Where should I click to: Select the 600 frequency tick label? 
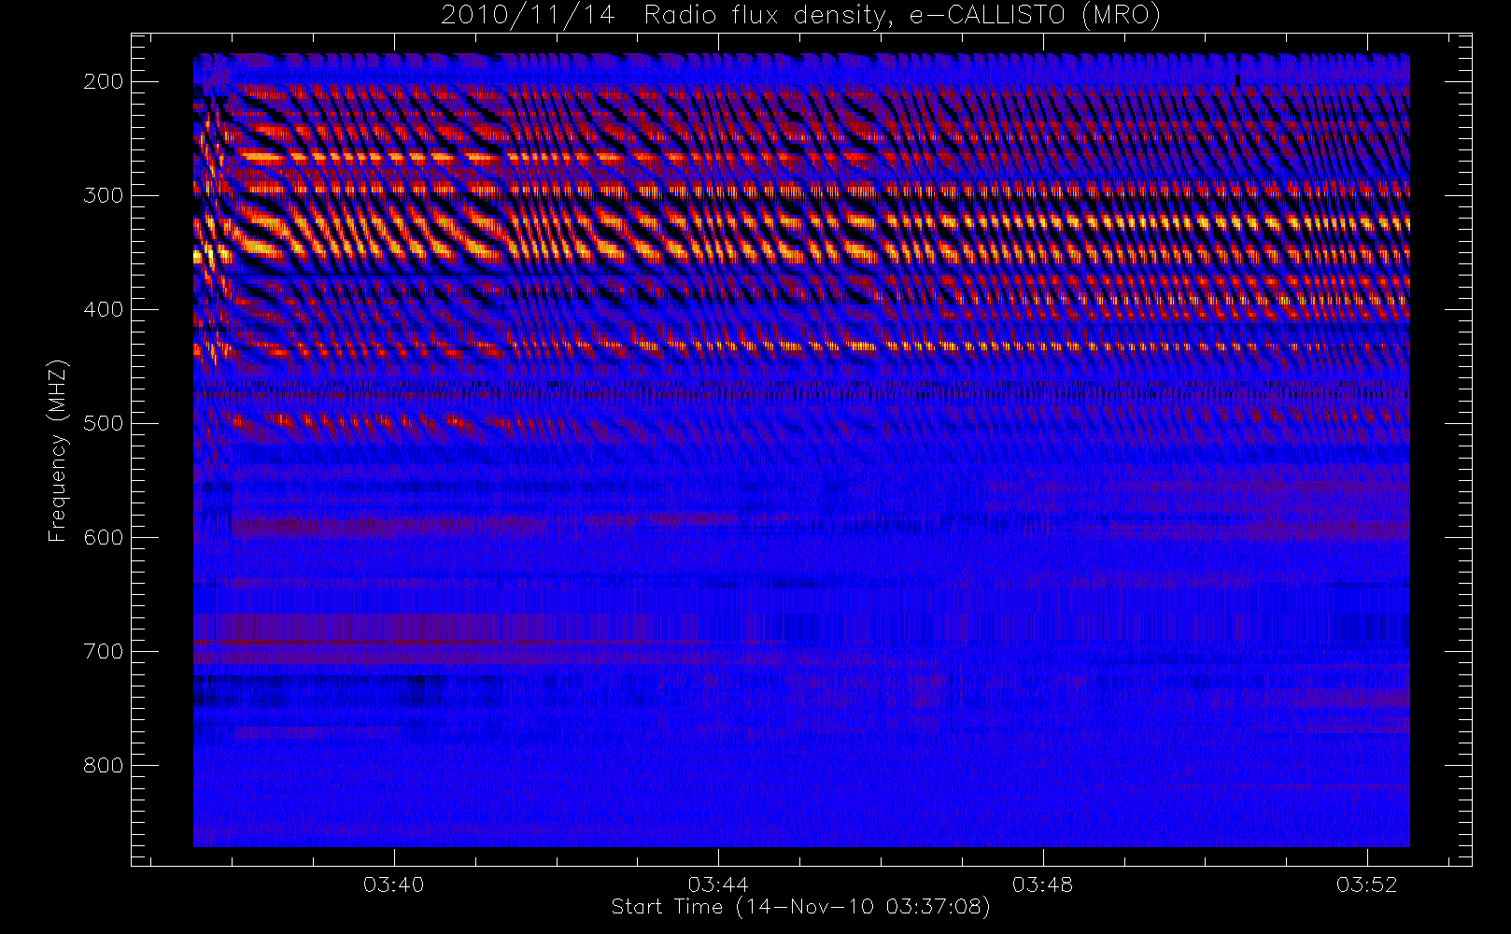click(x=104, y=537)
